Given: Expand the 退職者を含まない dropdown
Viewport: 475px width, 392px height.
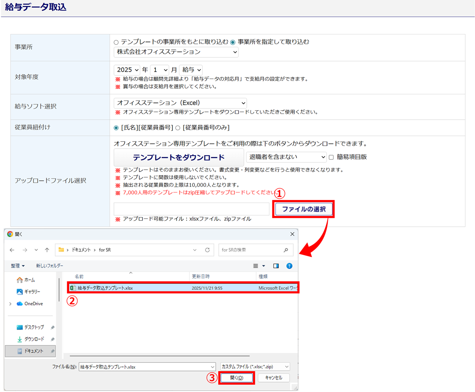Looking at the screenshot, I should (x=286, y=157).
